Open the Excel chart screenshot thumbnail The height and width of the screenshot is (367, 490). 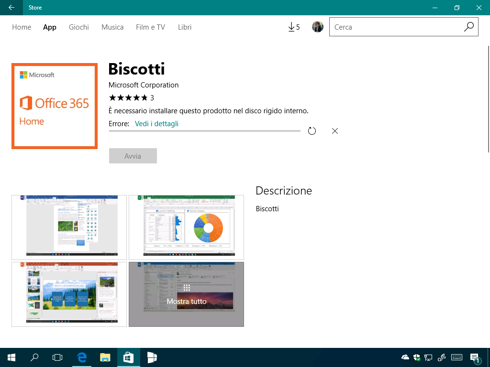pos(186,227)
